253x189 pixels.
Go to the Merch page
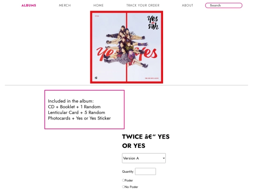(x=65, y=5)
